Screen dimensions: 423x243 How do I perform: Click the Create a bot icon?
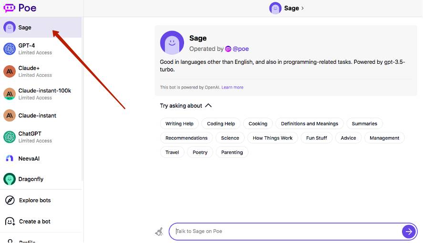coord(10,222)
